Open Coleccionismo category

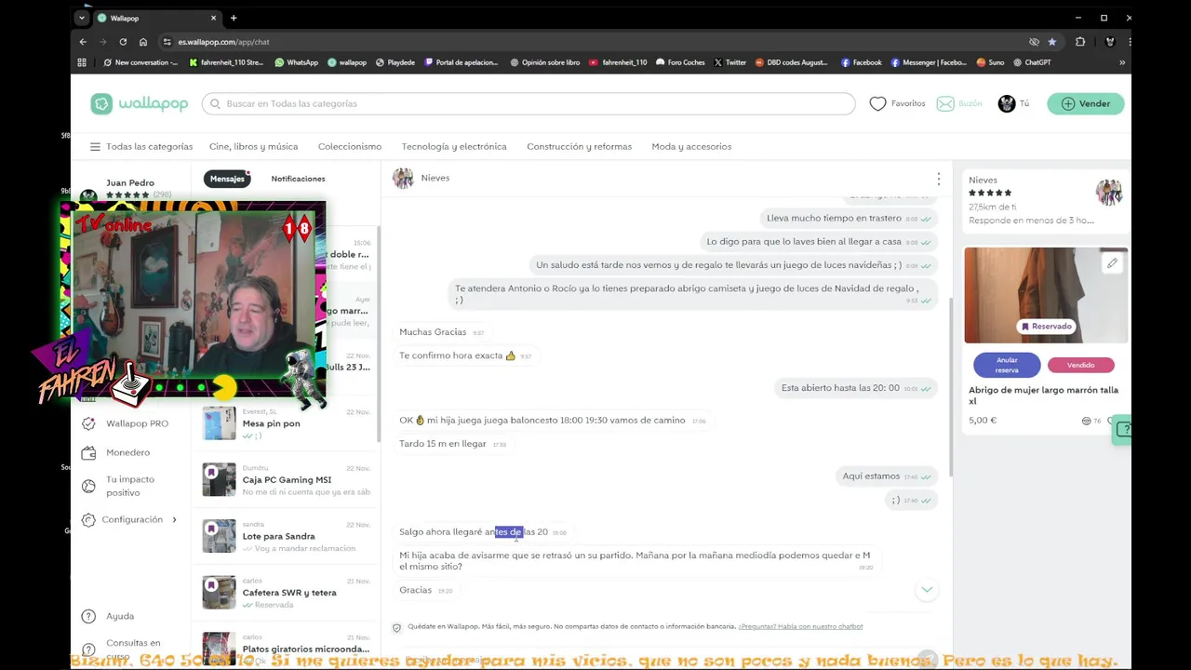[350, 146]
